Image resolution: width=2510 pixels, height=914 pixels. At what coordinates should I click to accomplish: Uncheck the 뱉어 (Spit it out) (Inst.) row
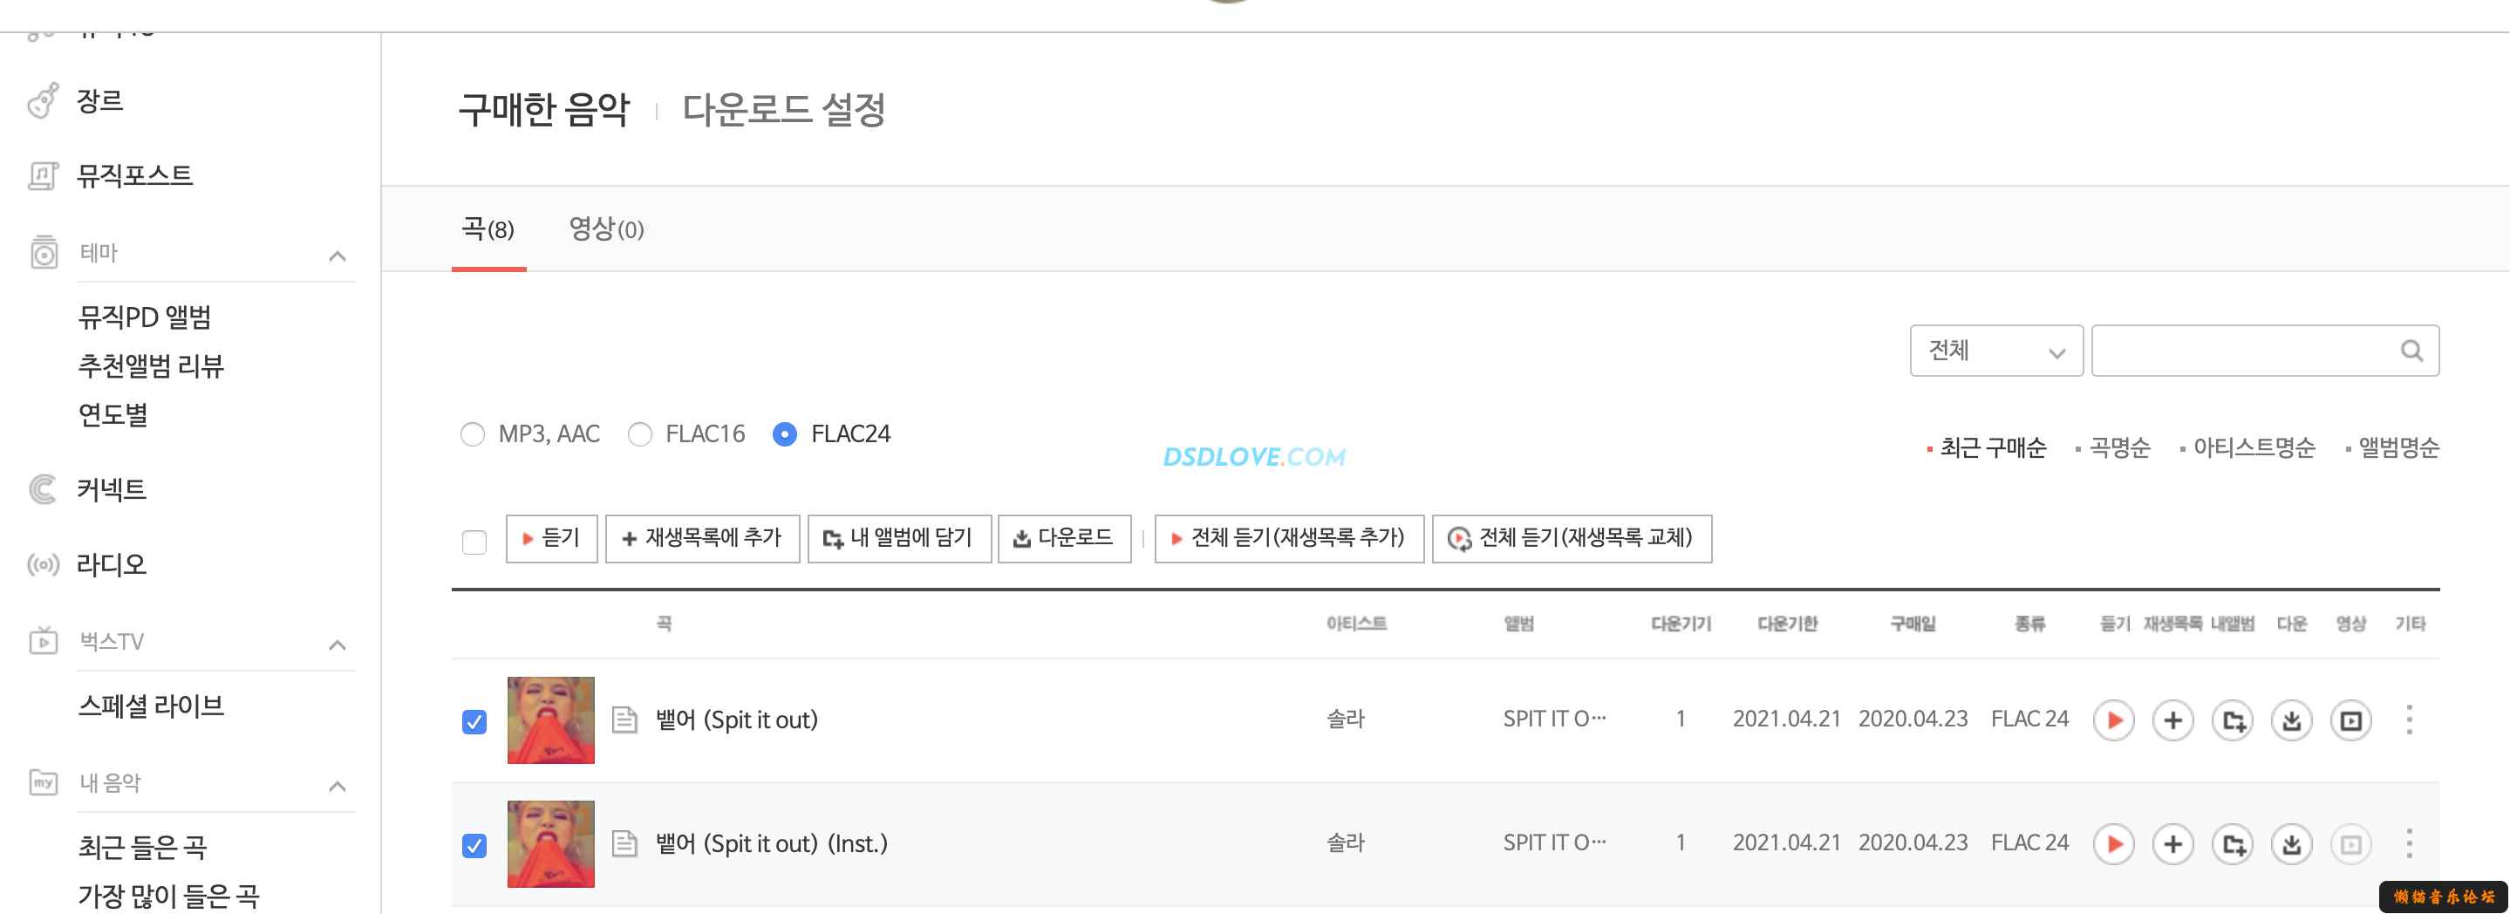[474, 845]
